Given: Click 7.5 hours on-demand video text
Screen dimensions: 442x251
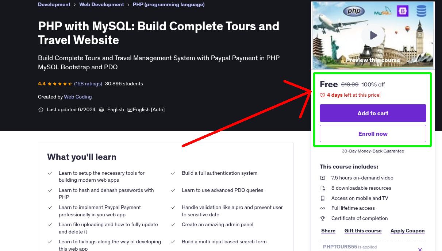Looking at the screenshot, I should [362, 178].
